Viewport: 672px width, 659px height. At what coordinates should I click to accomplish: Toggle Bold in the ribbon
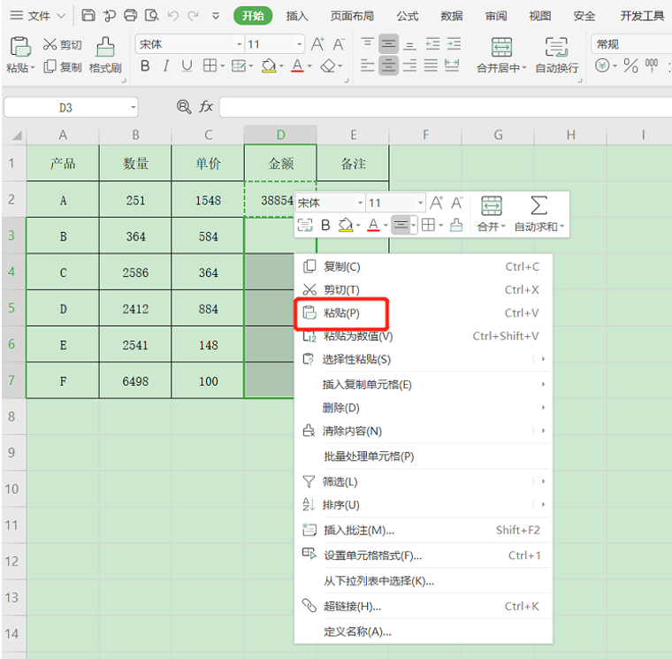pos(145,65)
